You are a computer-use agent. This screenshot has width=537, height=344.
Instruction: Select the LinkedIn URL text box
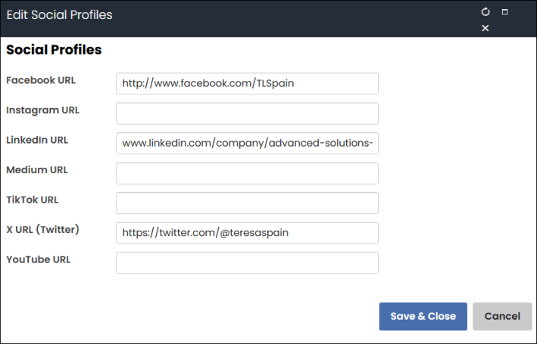coord(247,144)
